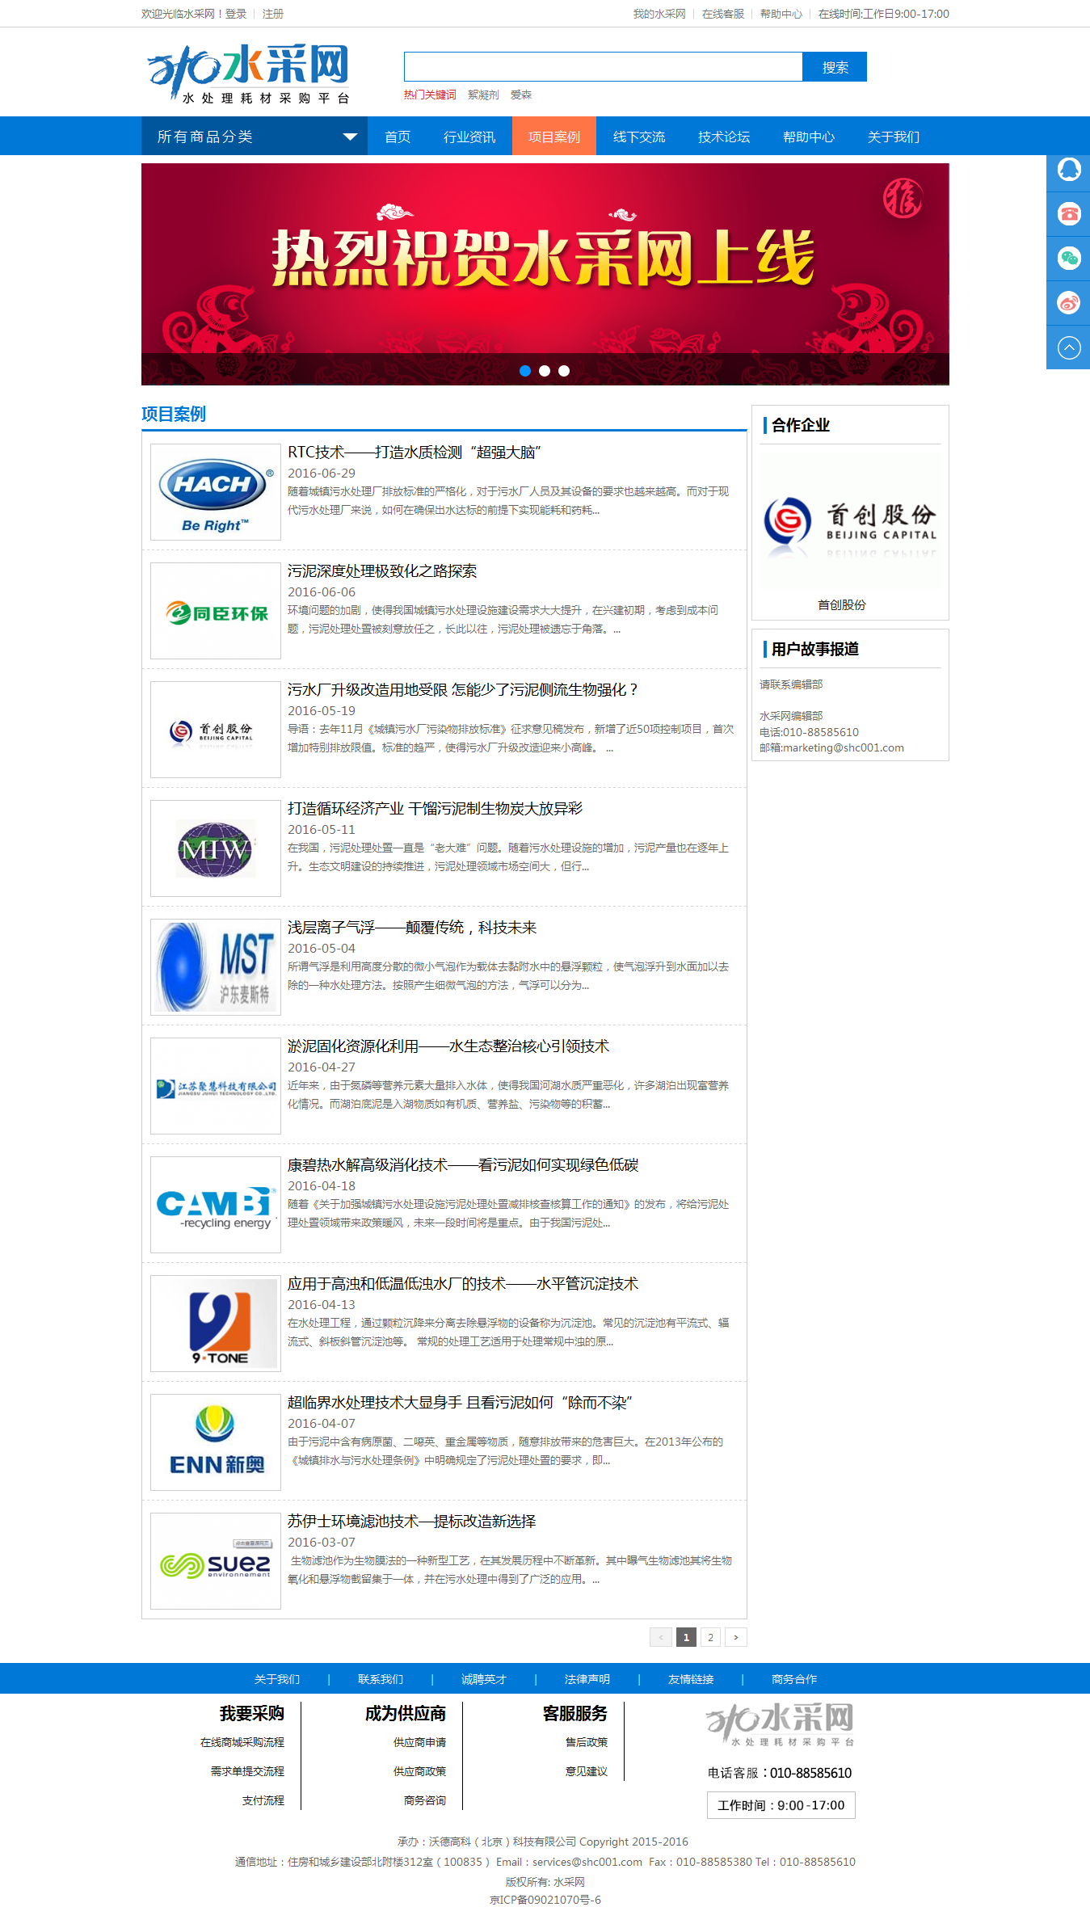Select first banner carousel dot
Image resolution: width=1090 pixels, height=1907 pixels.
[x=525, y=371]
